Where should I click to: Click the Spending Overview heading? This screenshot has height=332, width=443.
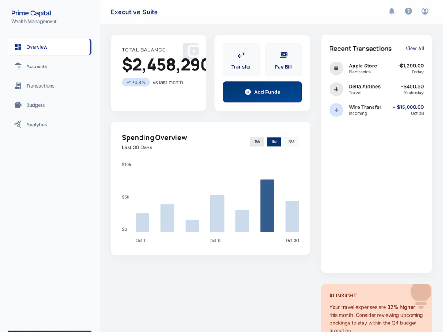[154, 138]
